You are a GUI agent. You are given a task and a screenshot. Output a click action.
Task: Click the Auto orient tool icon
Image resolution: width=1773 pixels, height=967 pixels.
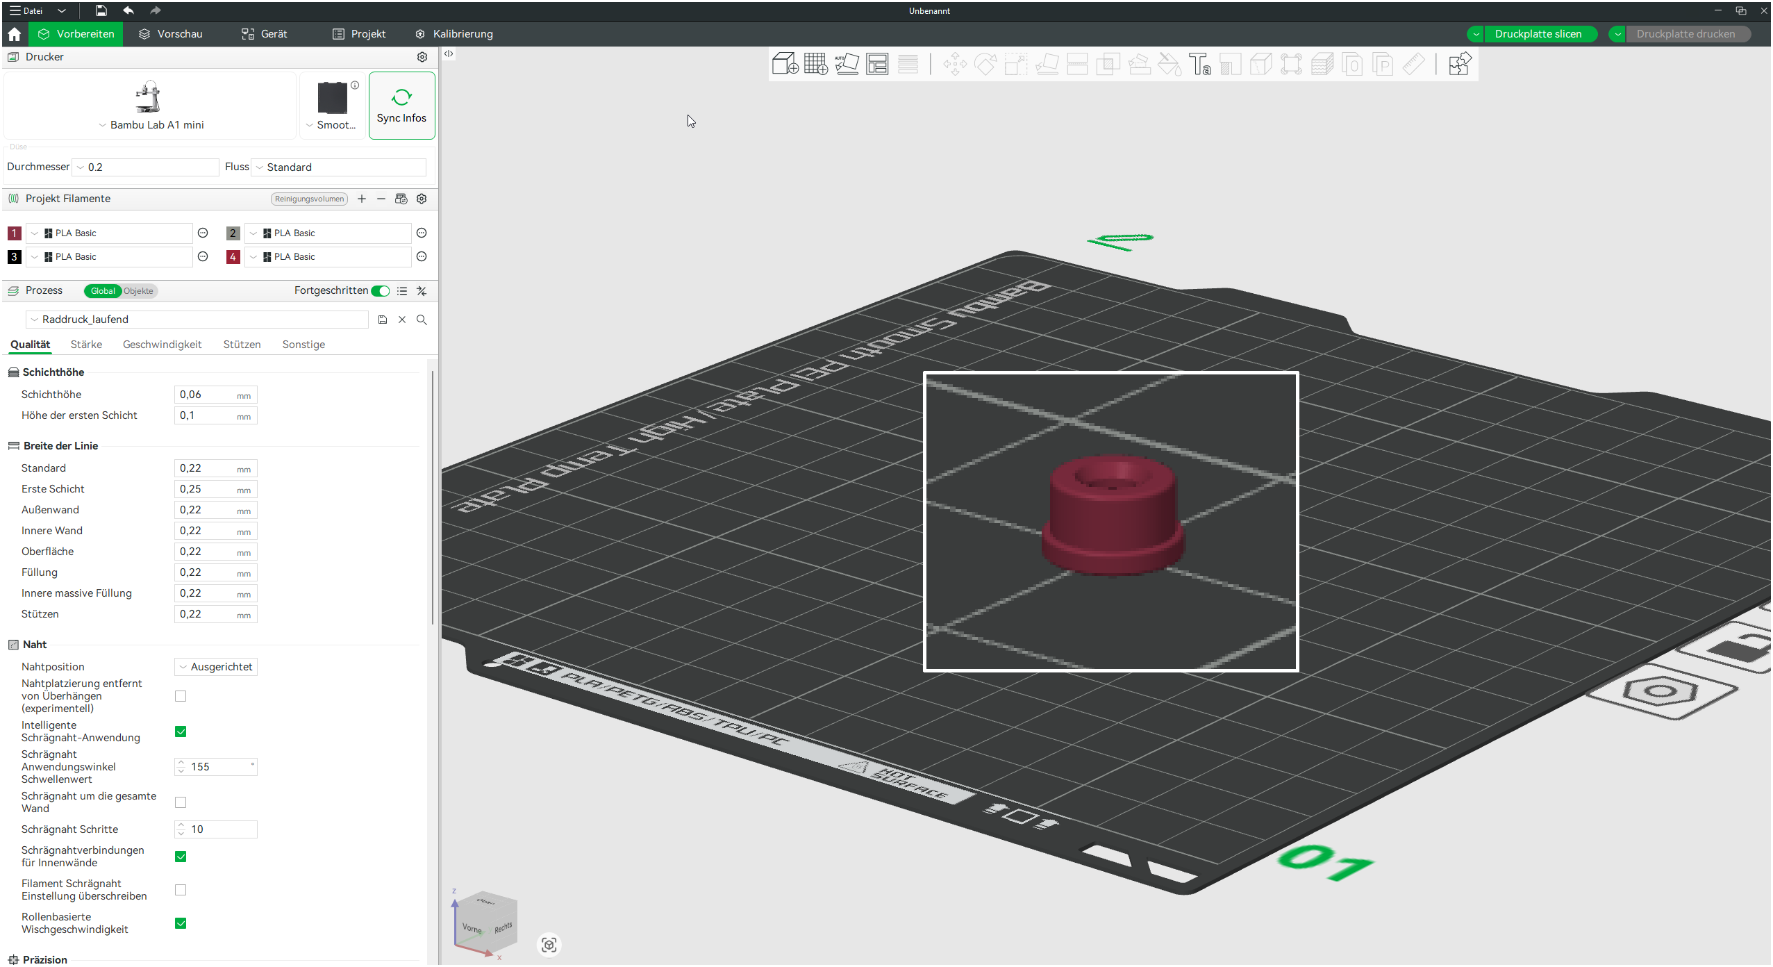point(846,64)
